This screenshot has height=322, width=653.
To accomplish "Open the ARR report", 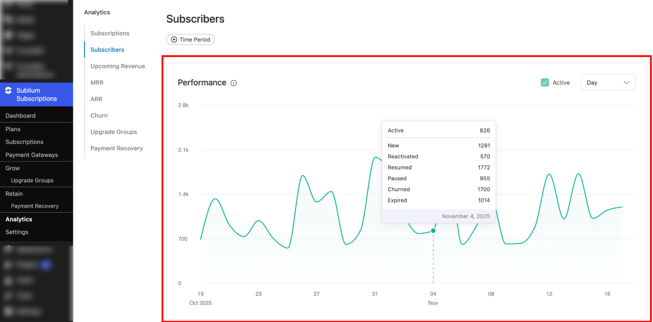I will [96, 99].
